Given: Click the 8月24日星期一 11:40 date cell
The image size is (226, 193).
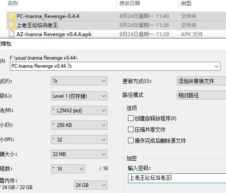Looking at the screenshot, I should 144,16.
